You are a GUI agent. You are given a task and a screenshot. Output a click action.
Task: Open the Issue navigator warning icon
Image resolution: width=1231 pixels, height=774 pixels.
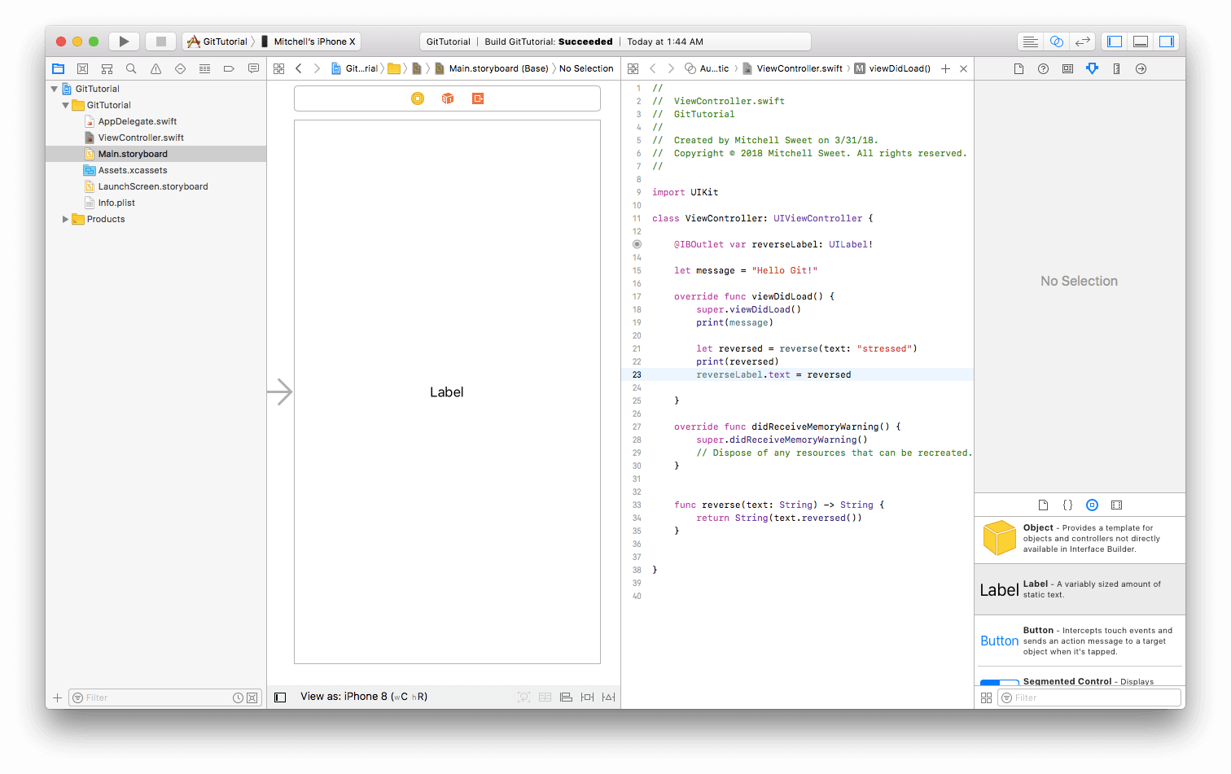coord(156,69)
